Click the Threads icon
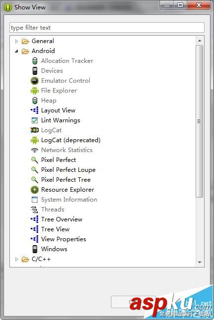Image resolution: width=214 pixels, height=320 pixels. [x=35, y=210]
